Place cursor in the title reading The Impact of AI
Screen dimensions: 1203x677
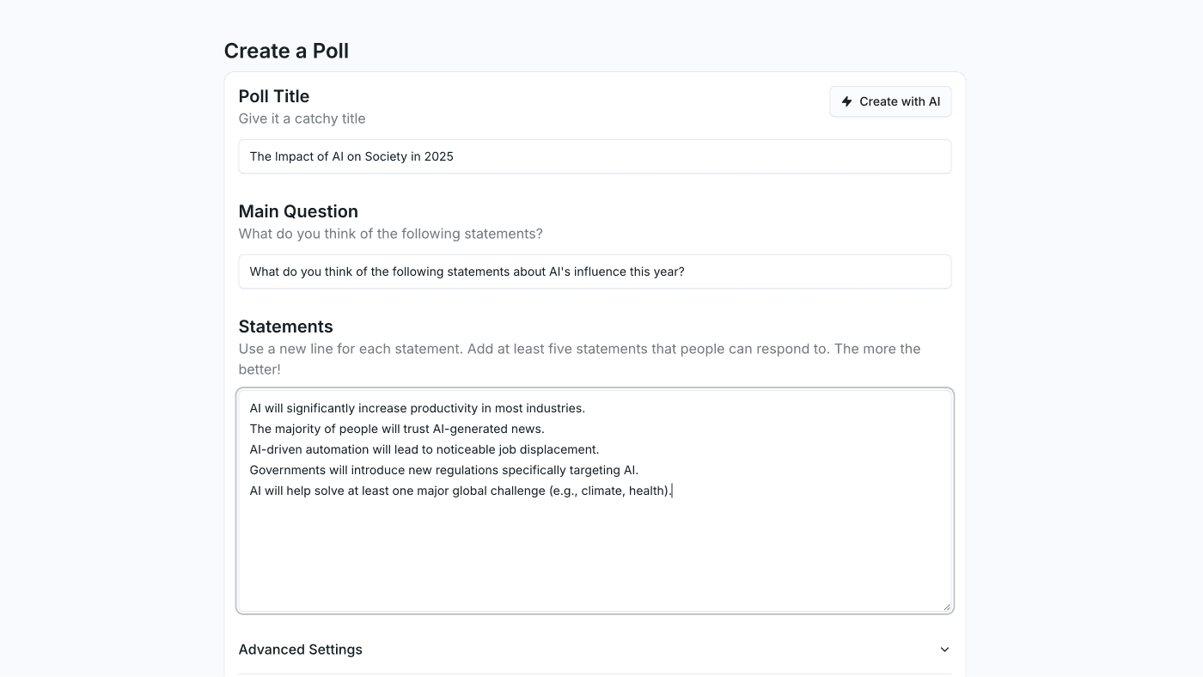351,156
